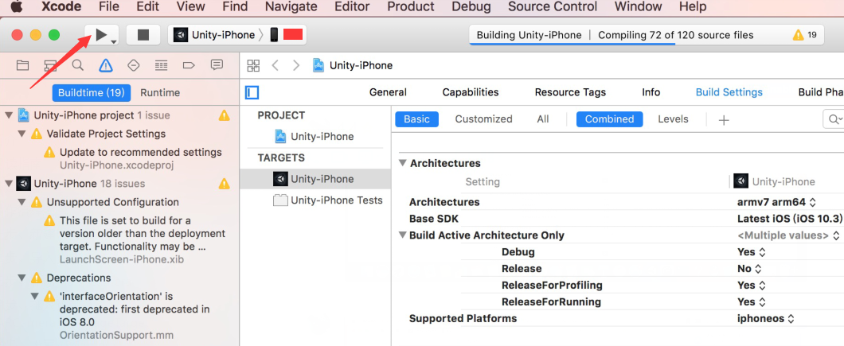Viewport: 844px width, 346px height.
Task: Open the Breakpoint navigator icon
Action: [189, 65]
